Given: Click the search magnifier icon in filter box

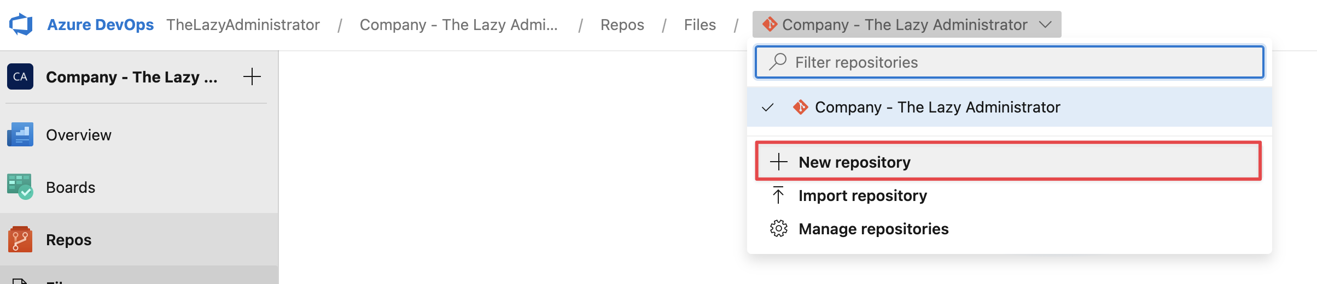Looking at the screenshot, I should pyautogui.click(x=777, y=62).
